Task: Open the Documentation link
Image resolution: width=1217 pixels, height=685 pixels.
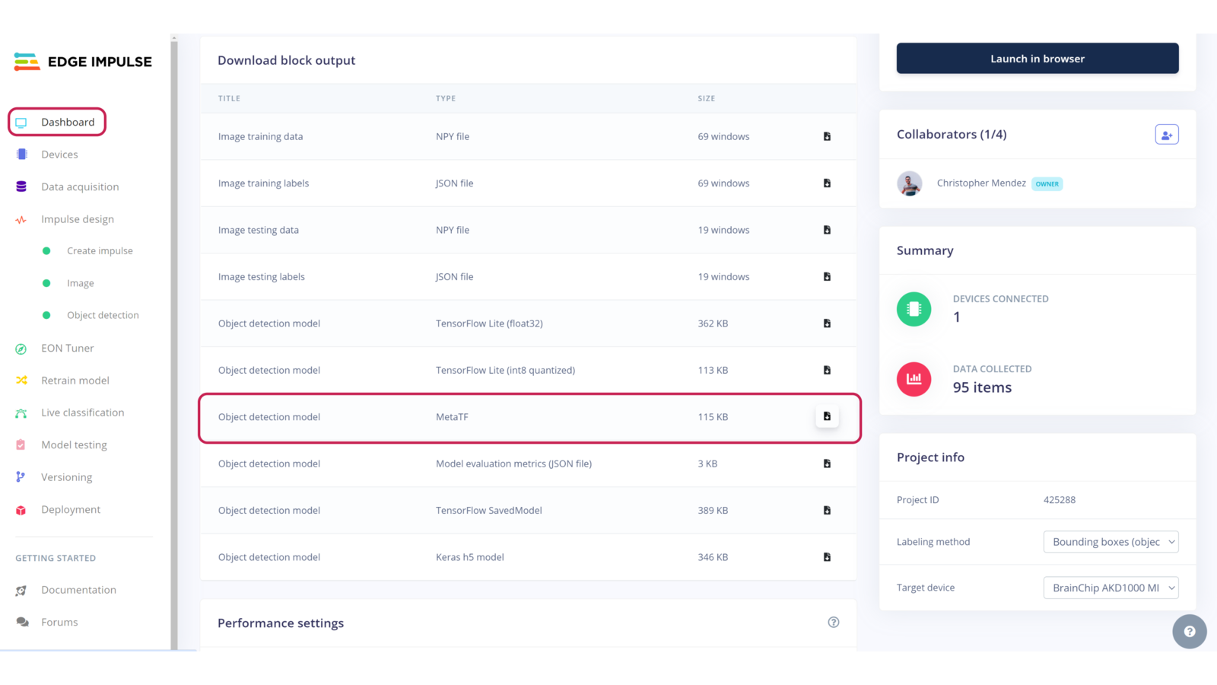Action: click(x=79, y=590)
